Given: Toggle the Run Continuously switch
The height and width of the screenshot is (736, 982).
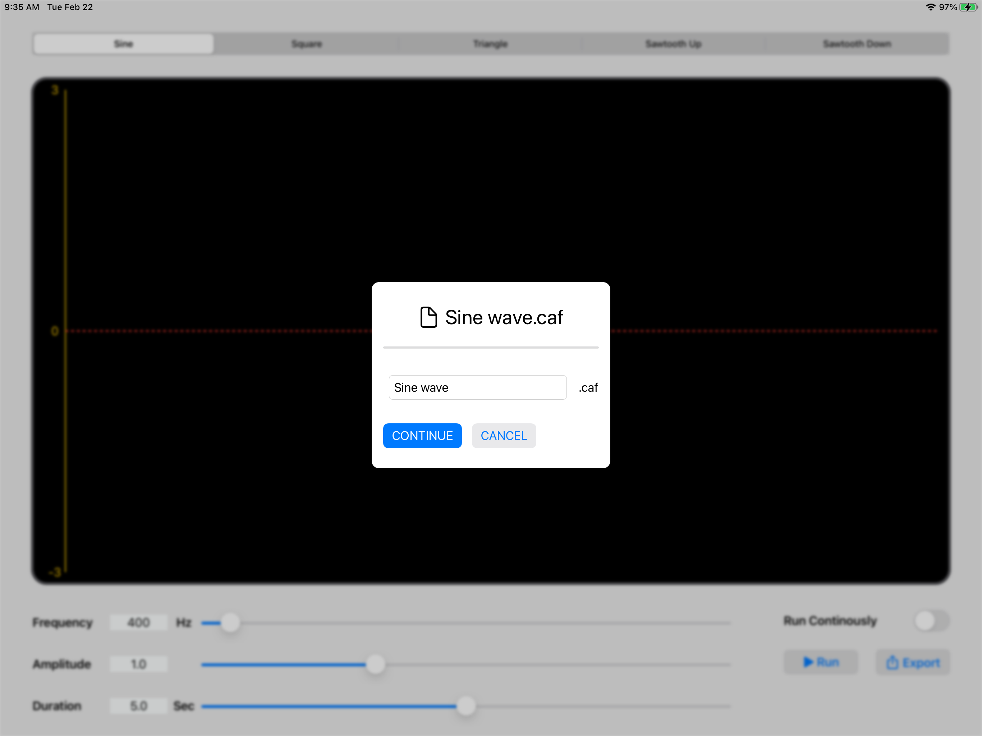Looking at the screenshot, I should [931, 621].
